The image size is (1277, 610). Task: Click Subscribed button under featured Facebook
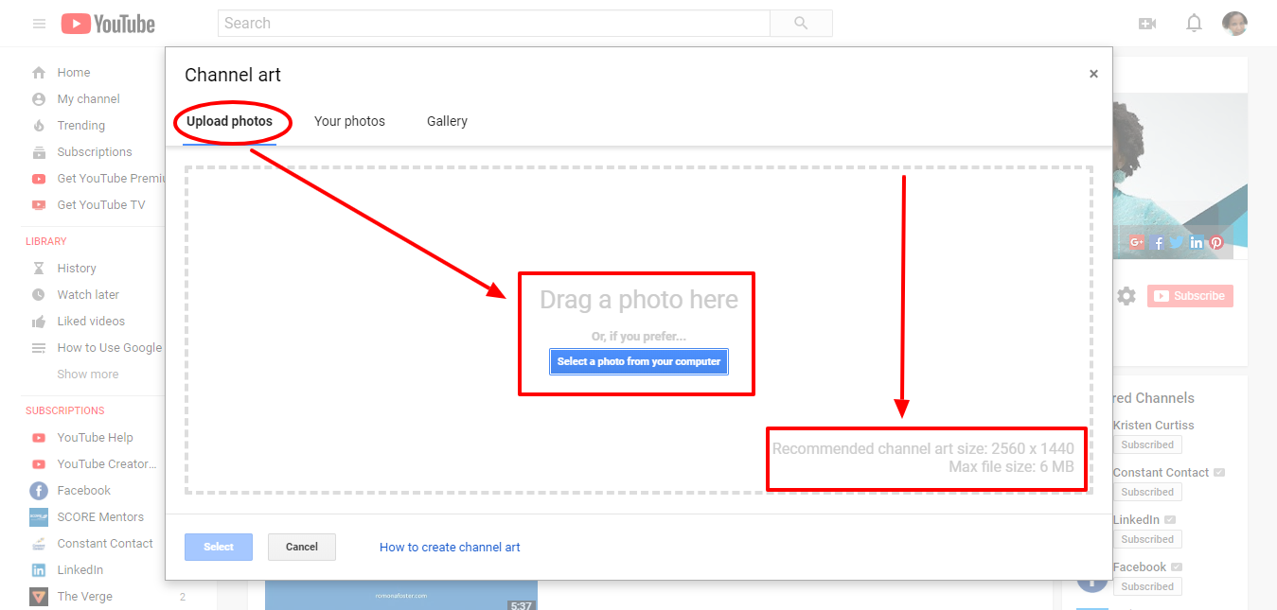1147,586
